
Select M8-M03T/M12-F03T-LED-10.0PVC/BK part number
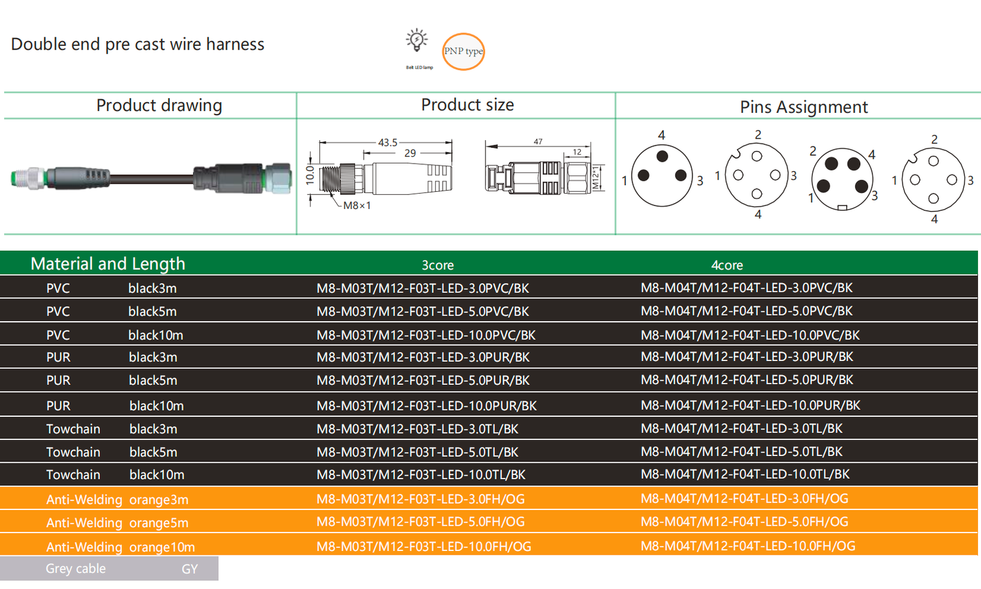coord(426,335)
